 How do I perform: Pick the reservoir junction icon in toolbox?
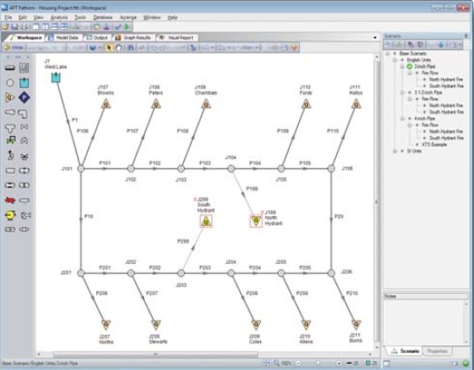(x=24, y=83)
